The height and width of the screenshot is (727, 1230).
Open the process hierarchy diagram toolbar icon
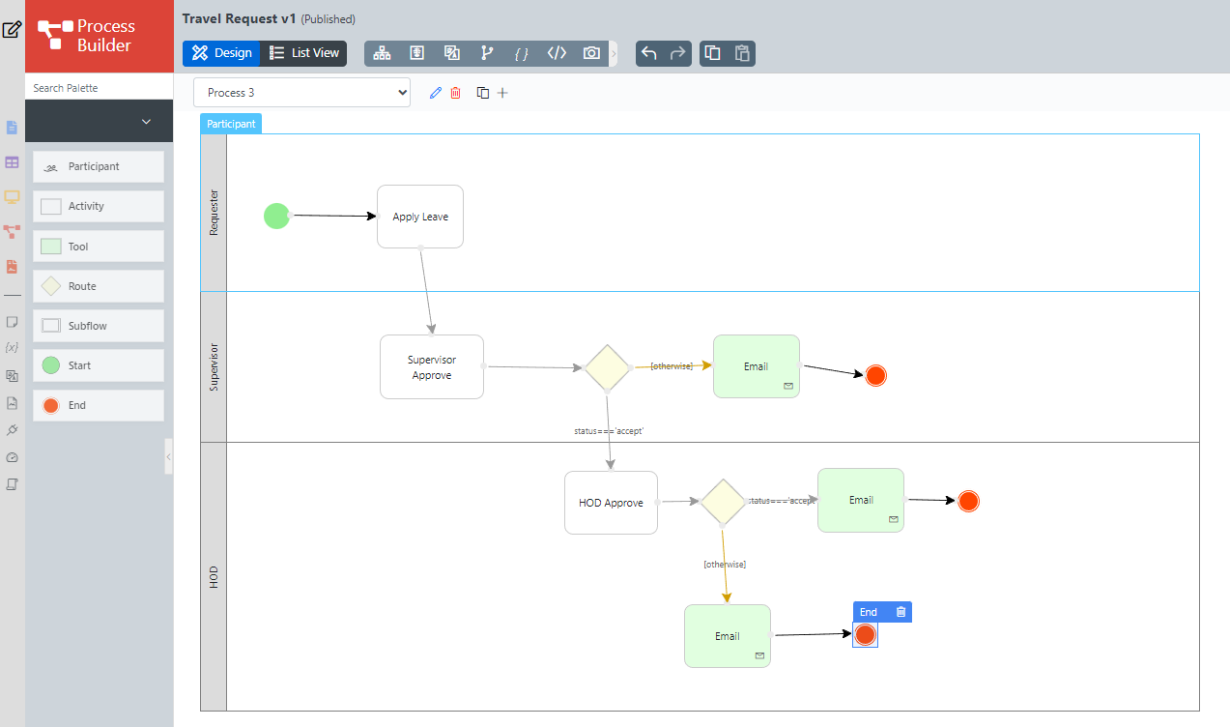point(382,53)
